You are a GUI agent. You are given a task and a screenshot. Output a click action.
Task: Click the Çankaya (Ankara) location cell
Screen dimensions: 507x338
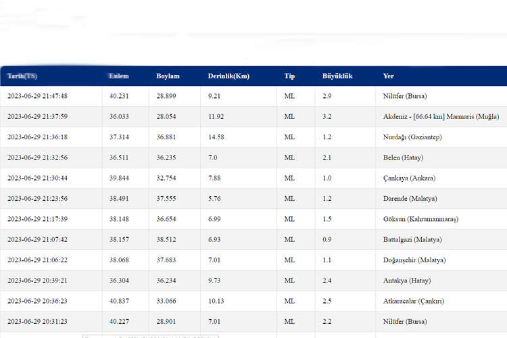(409, 178)
